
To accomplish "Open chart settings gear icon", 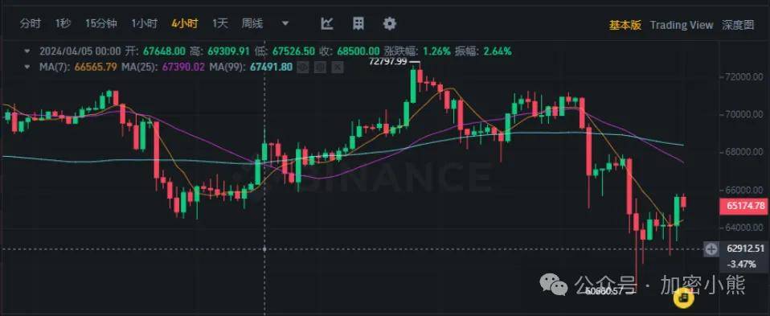I will click(390, 23).
